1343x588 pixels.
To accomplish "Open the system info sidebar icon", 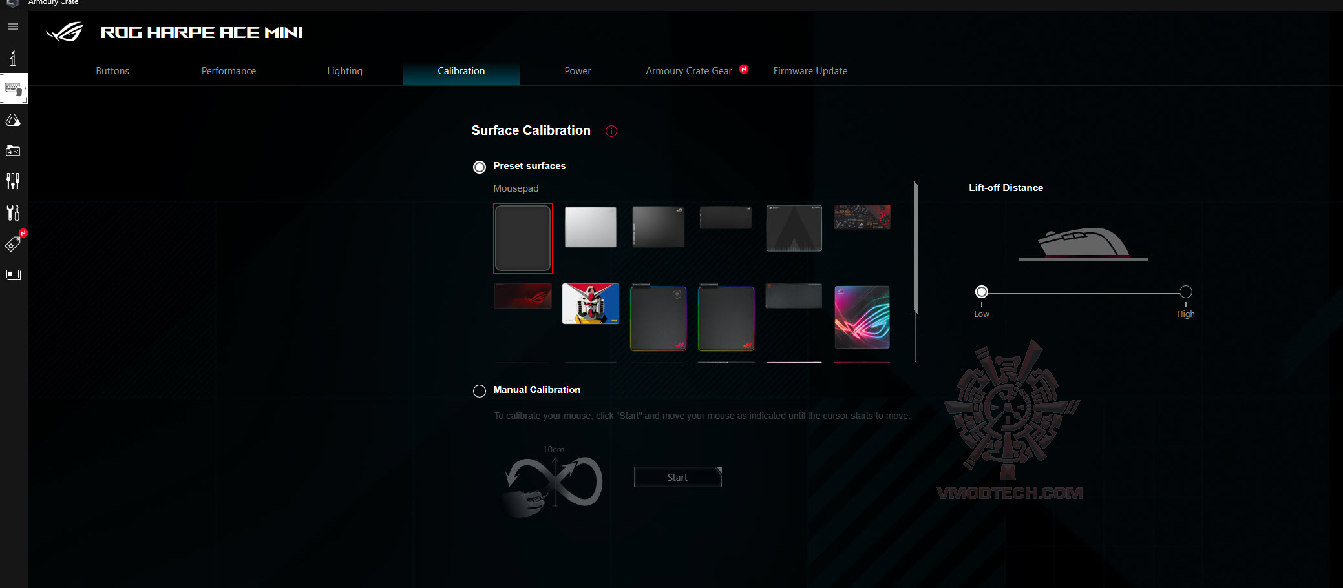I will click(13, 58).
